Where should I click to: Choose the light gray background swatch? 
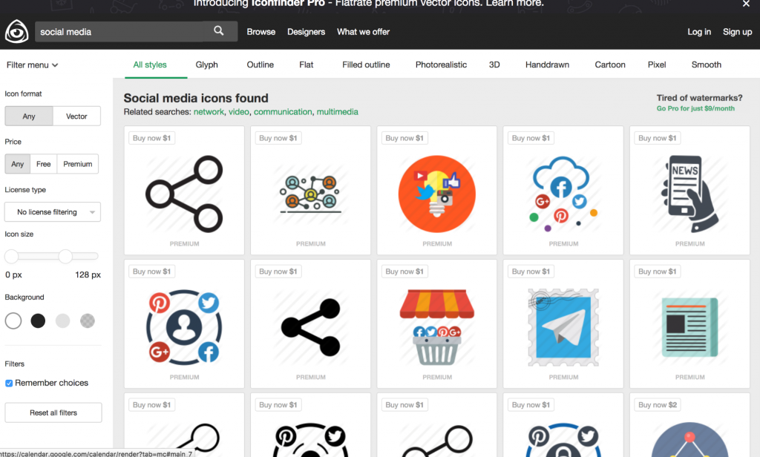pyautogui.click(x=62, y=320)
